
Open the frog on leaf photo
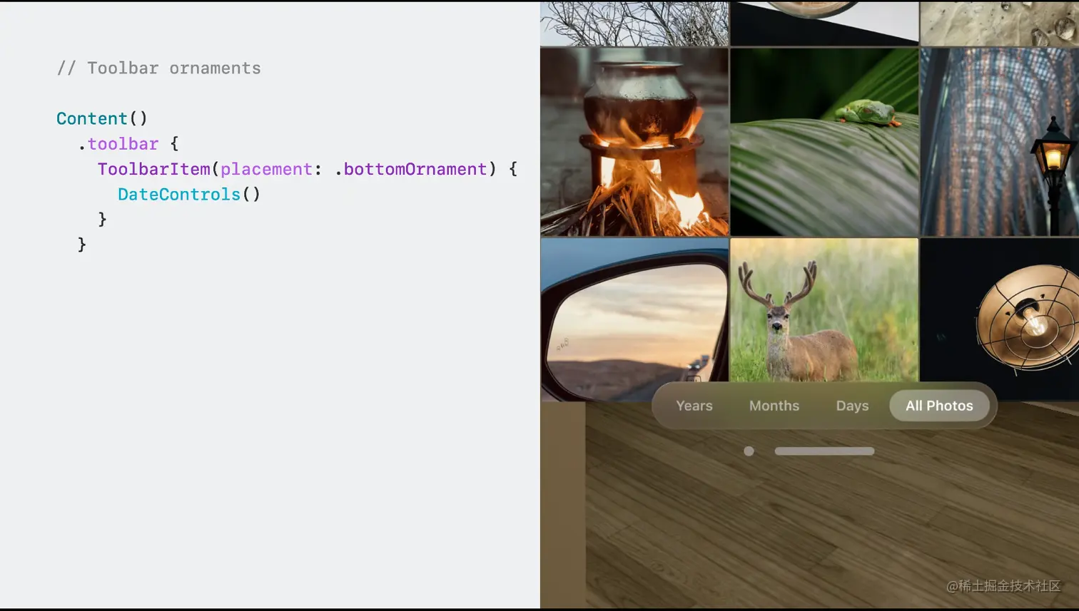pos(824,142)
